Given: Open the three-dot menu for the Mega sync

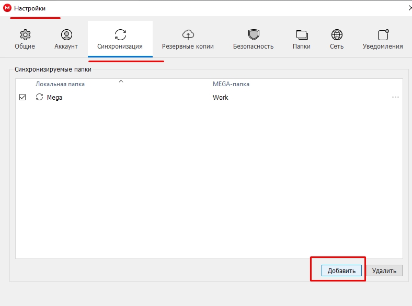Looking at the screenshot, I should click(x=395, y=97).
